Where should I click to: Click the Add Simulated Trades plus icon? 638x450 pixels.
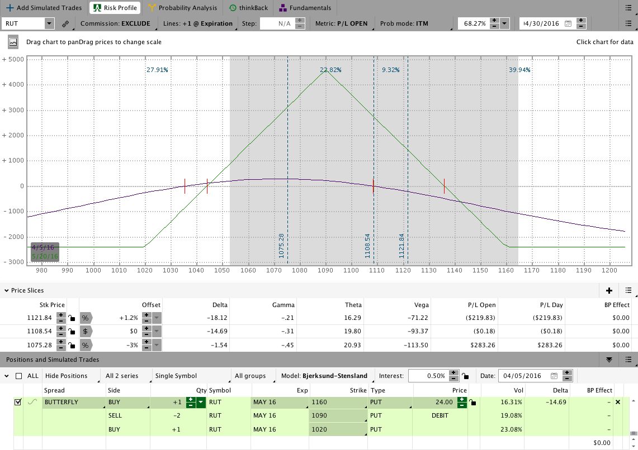10,8
